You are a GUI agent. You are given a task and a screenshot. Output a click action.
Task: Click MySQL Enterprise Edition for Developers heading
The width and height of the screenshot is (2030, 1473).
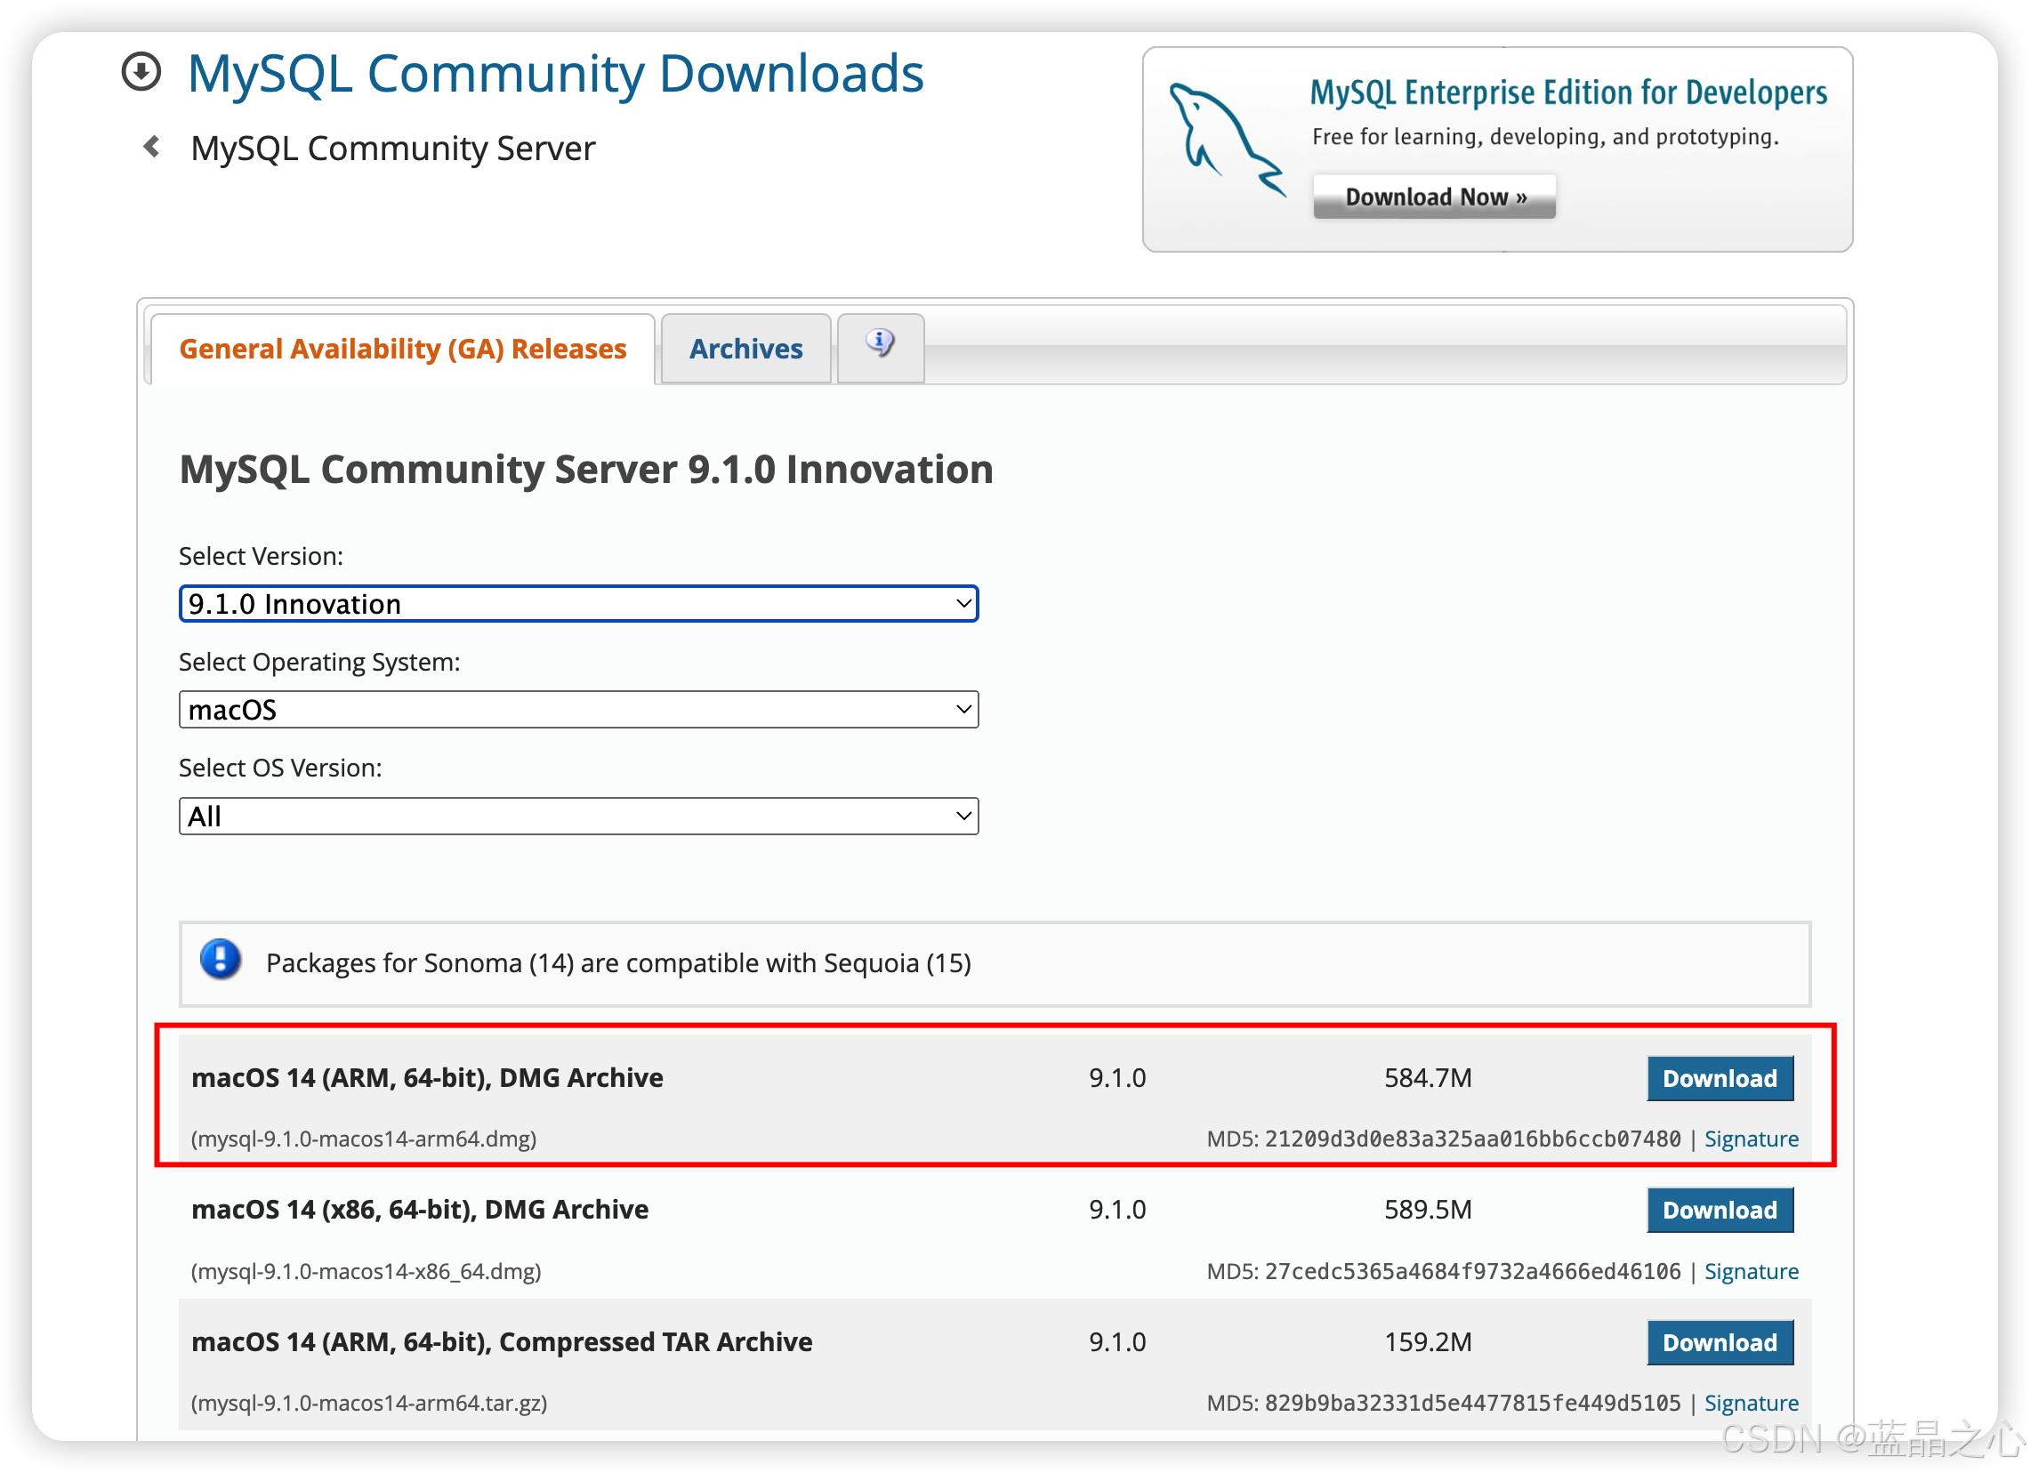click(1568, 93)
